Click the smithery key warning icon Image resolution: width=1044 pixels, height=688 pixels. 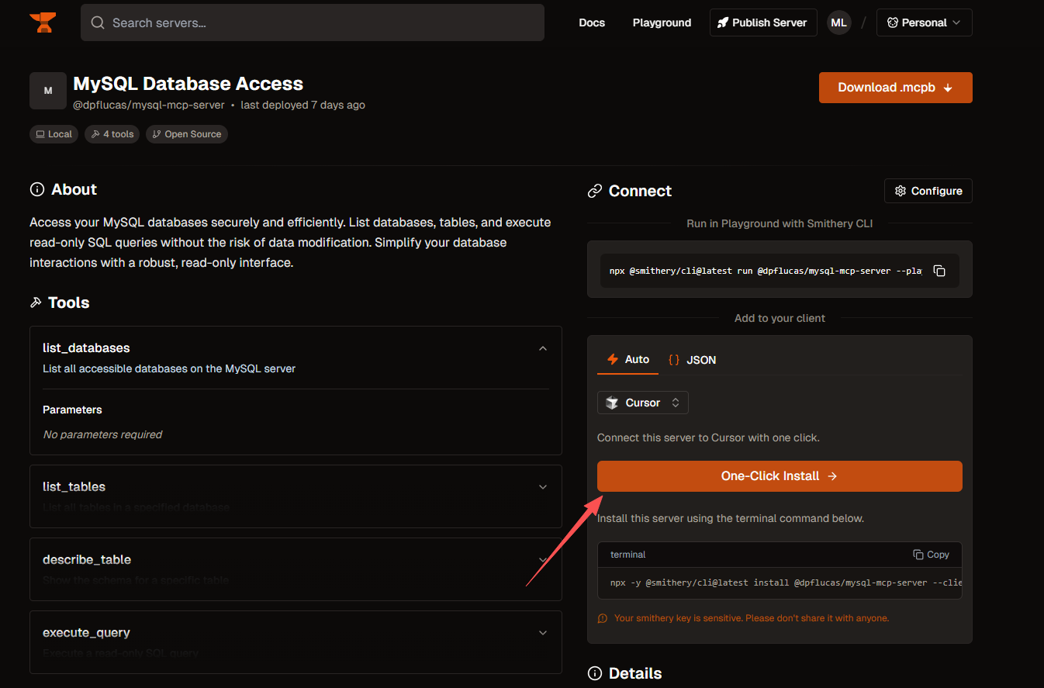(x=603, y=618)
